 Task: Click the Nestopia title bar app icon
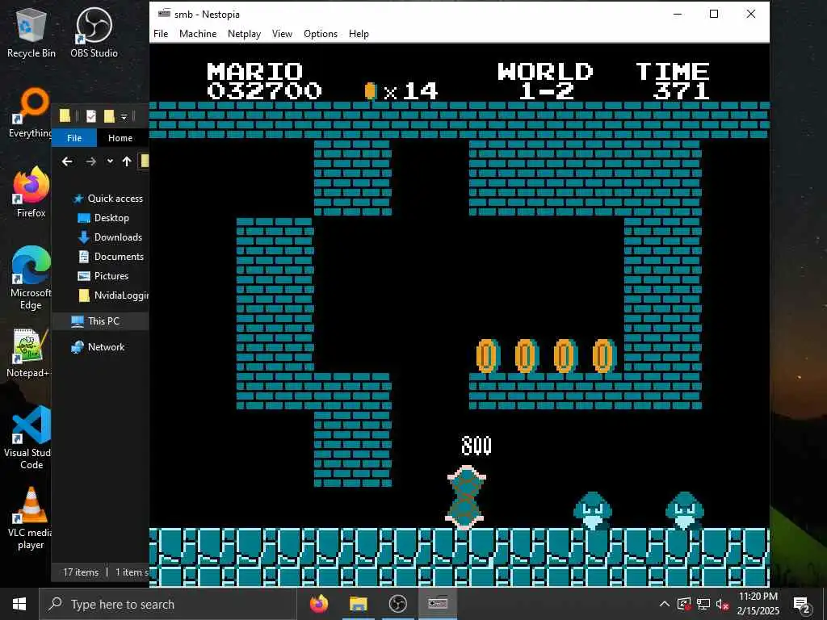tap(165, 14)
